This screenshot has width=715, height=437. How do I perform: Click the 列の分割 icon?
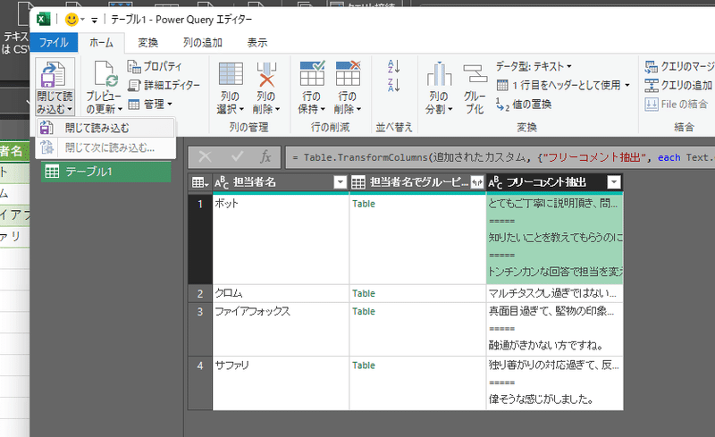tap(439, 74)
